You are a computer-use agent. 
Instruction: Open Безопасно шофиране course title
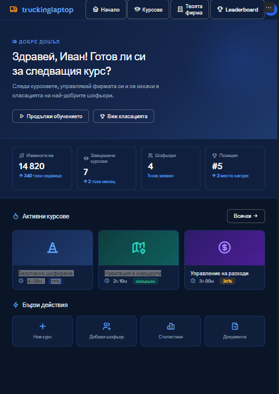point(46,273)
